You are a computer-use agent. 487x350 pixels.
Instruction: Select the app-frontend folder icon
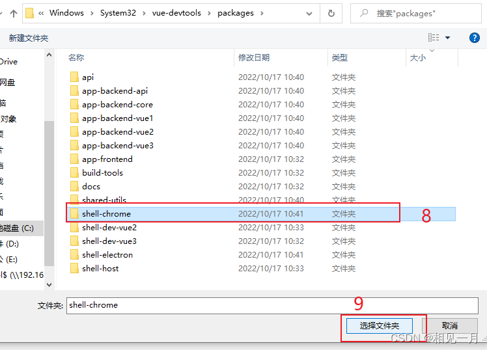click(x=74, y=159)
